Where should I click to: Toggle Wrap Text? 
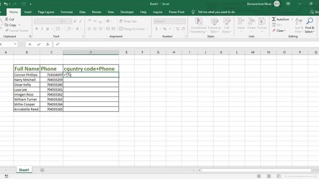point(128,21)
